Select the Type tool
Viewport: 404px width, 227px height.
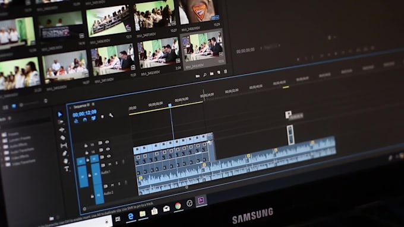click(67, 169)
